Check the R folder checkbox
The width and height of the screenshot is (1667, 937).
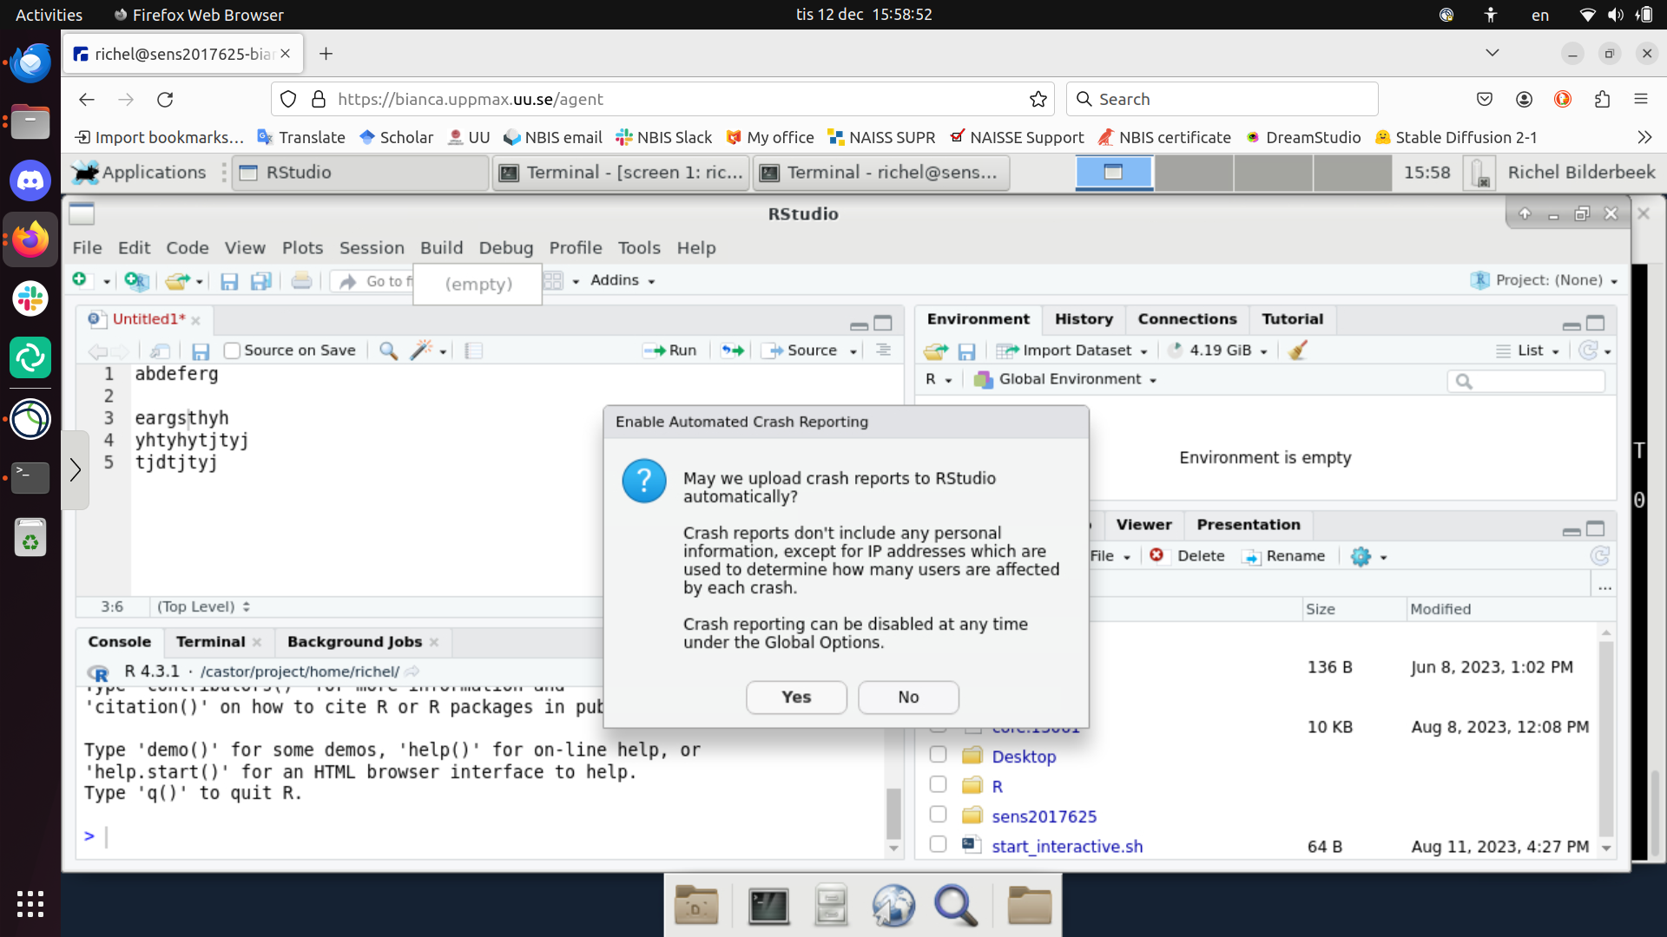(x=938, y=784)
